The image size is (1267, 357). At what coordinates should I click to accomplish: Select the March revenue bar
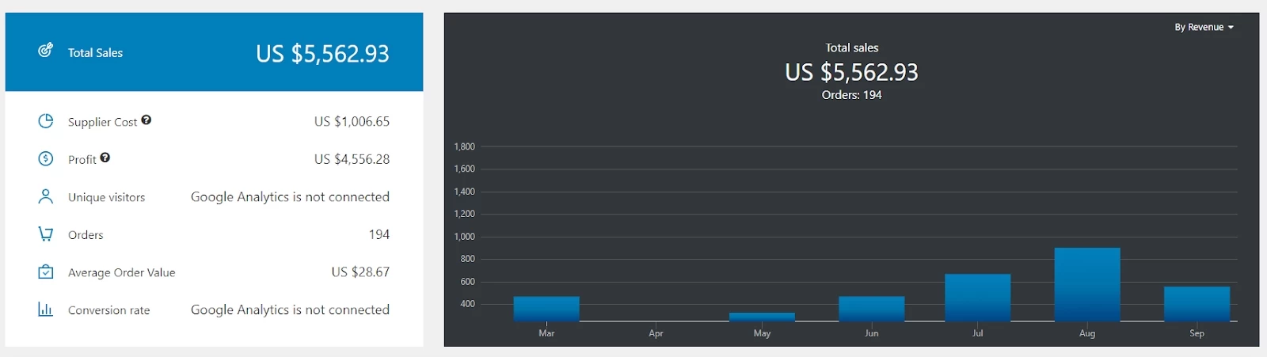coord(546,309)
